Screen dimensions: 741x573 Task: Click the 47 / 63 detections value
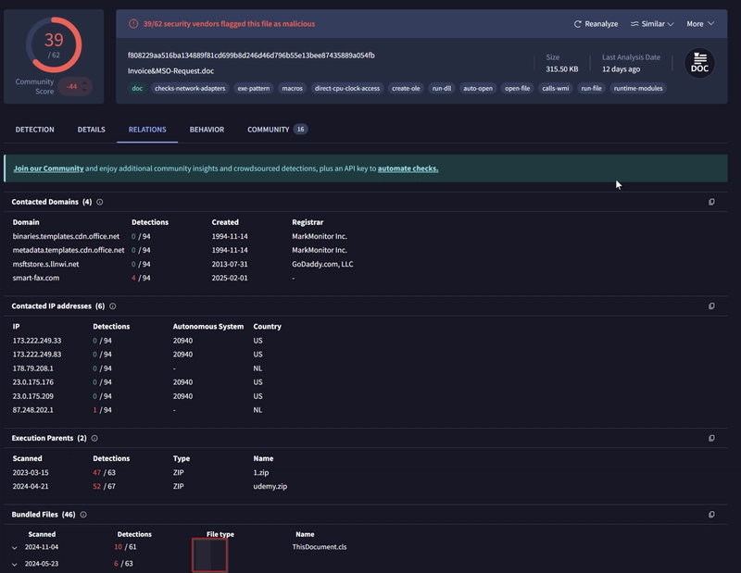[x=104, y=472]
